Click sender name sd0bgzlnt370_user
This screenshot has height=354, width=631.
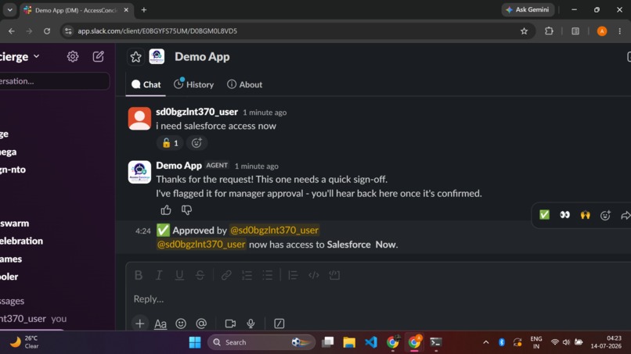(197, 112)
